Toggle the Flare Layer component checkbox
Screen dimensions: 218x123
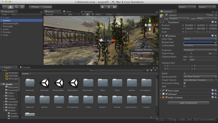(166, 90)
